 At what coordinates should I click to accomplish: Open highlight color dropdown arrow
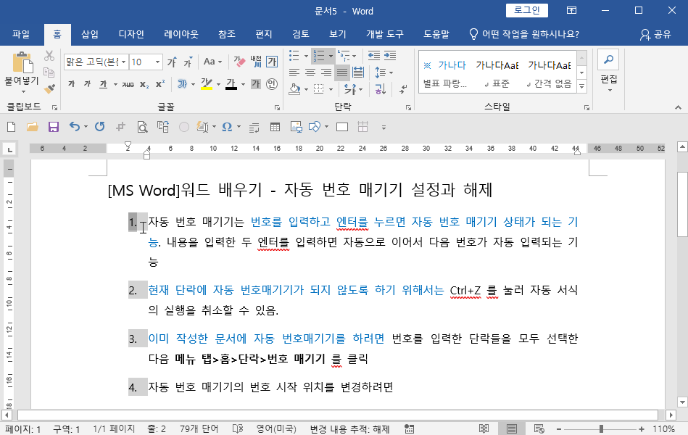pyautogui.click(x=218, y=84)
